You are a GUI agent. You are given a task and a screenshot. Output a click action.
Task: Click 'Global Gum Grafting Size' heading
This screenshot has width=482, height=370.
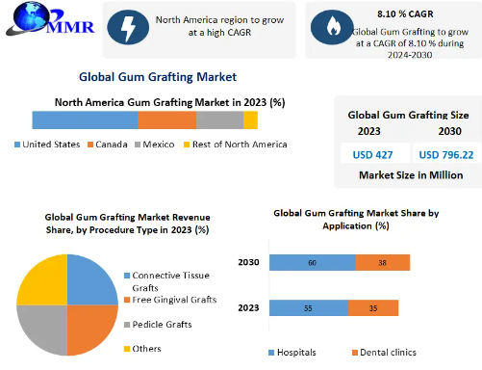tap(408, 115)
